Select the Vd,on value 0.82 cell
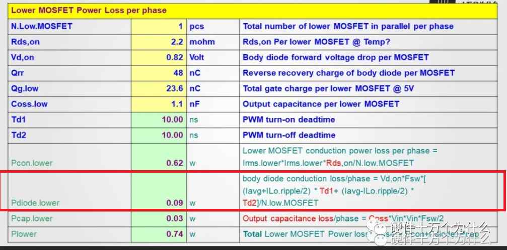Screen dimensions: 507x250 159,57
